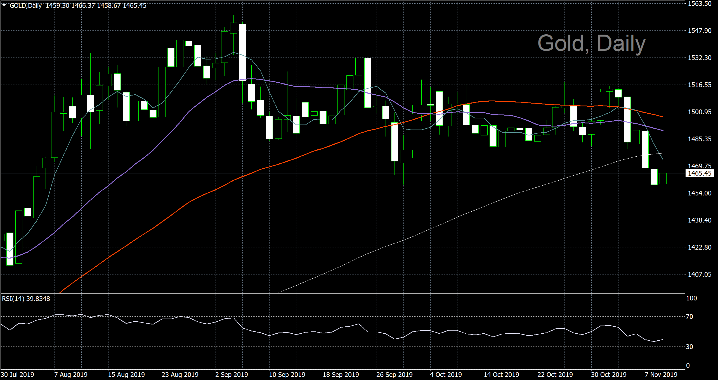The height and width of the screenshot is (380, 718).
Task: Select the 1438.40 price axis label
Action: pos(700,220)
